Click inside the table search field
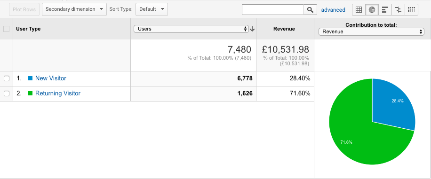431x179 pixels. (x=273, y=10)
